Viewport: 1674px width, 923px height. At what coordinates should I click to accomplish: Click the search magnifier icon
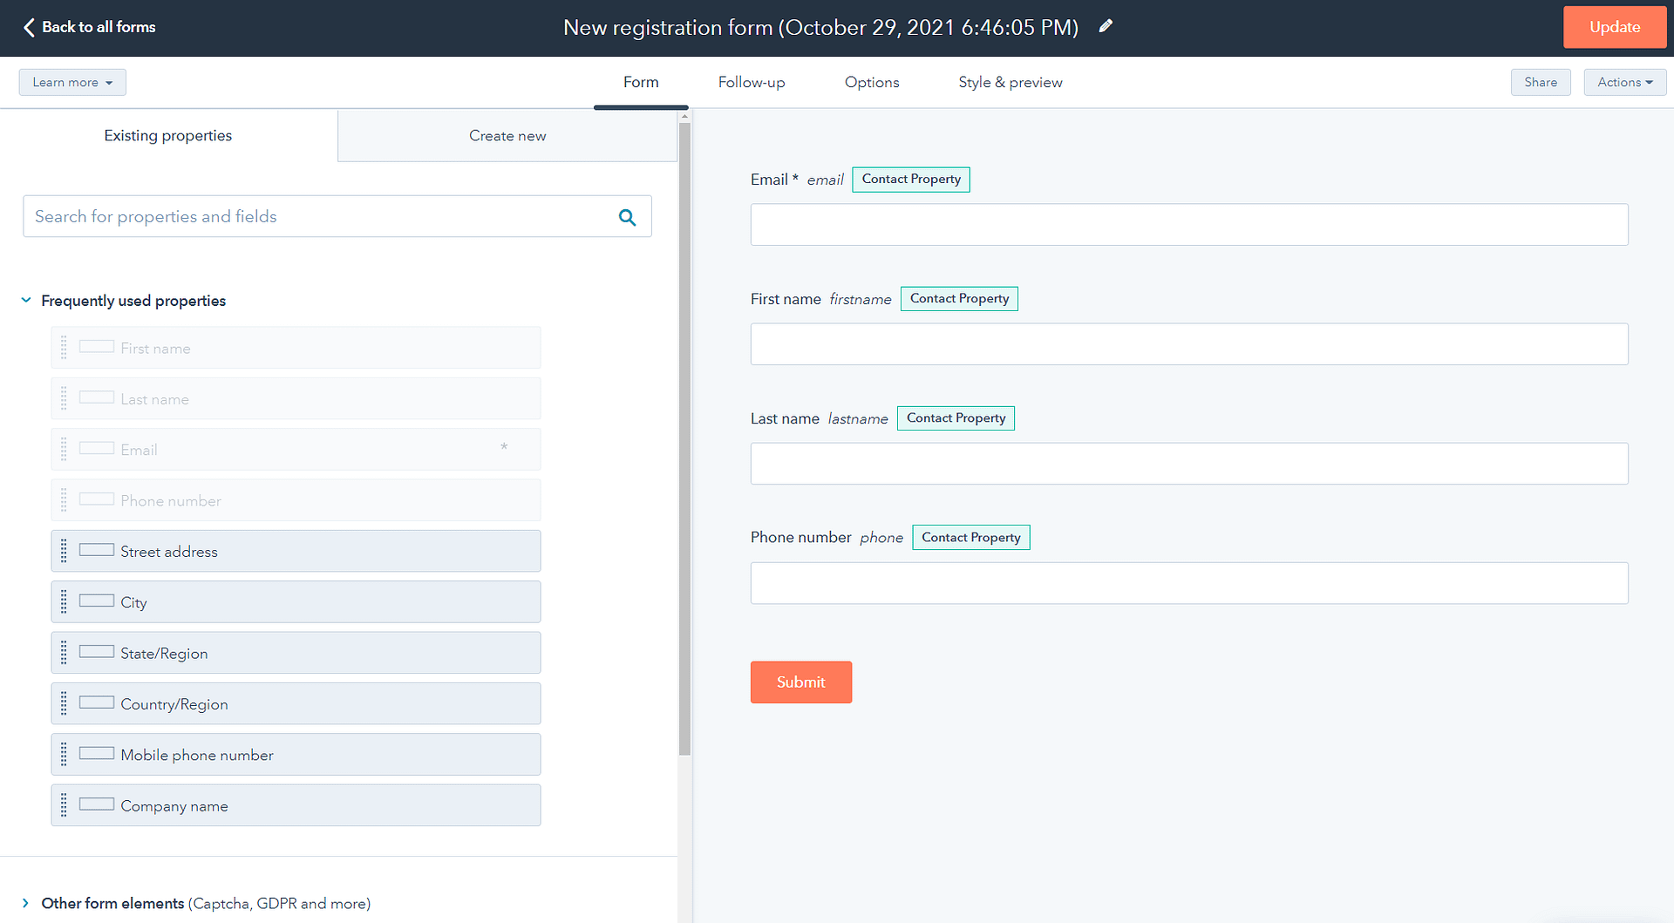point(627,217)
